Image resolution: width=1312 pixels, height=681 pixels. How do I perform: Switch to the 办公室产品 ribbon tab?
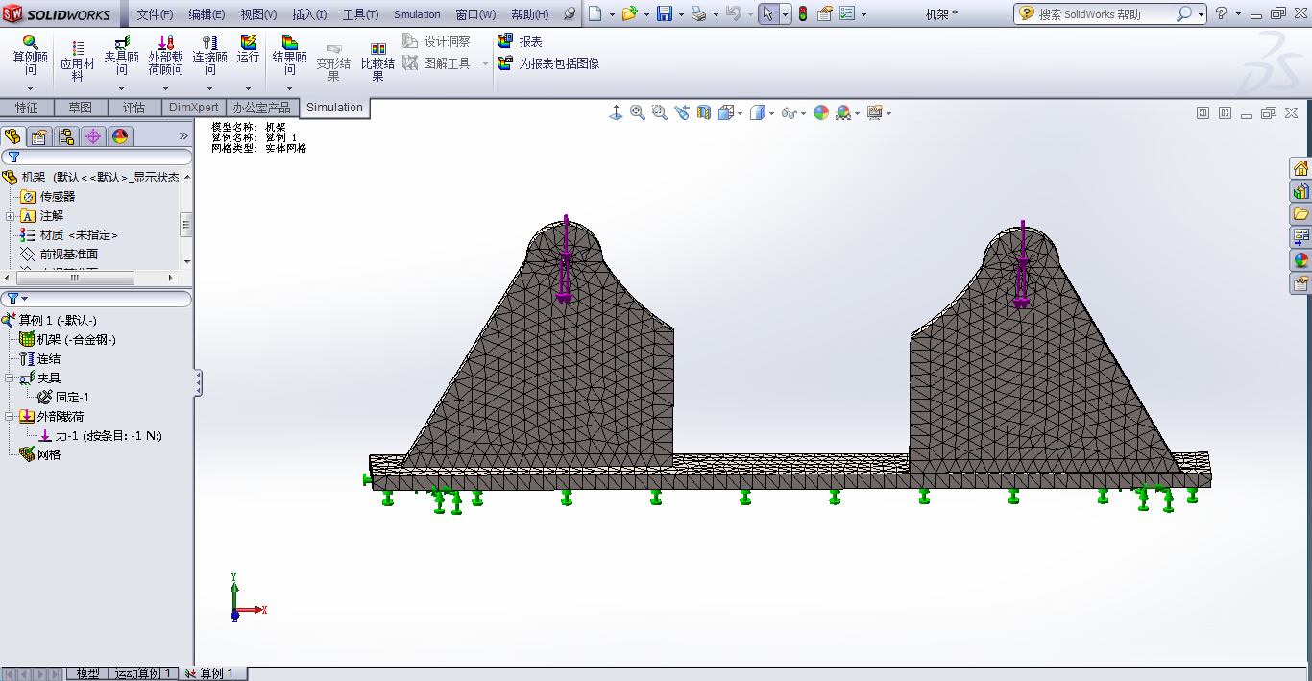[261, 108]
